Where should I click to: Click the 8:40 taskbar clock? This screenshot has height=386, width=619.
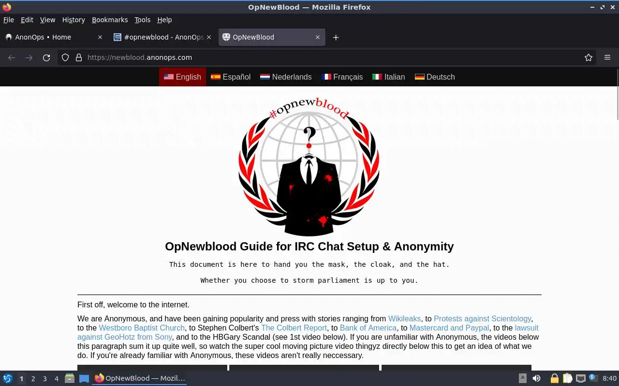[609, 378]
